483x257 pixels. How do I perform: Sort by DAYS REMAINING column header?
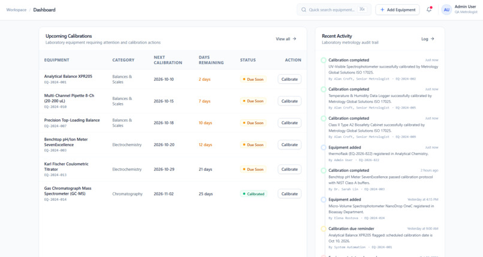[212, 60]
